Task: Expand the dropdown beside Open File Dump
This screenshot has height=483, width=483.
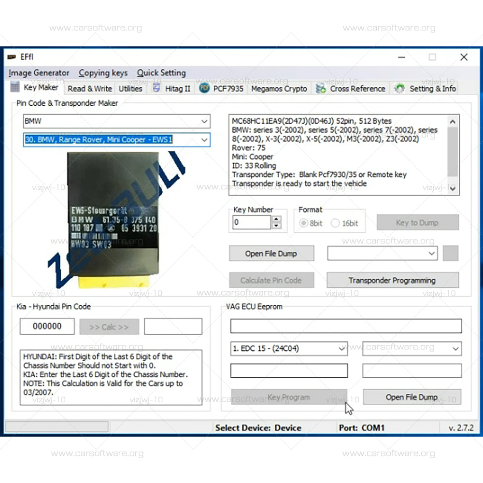Action: [431, 253]
